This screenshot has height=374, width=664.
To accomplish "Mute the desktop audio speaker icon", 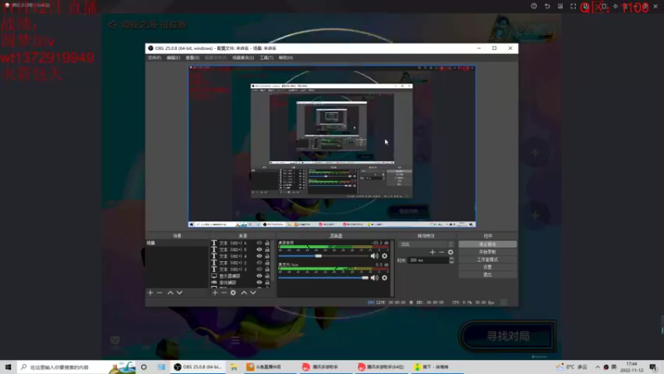I will 374,256.
